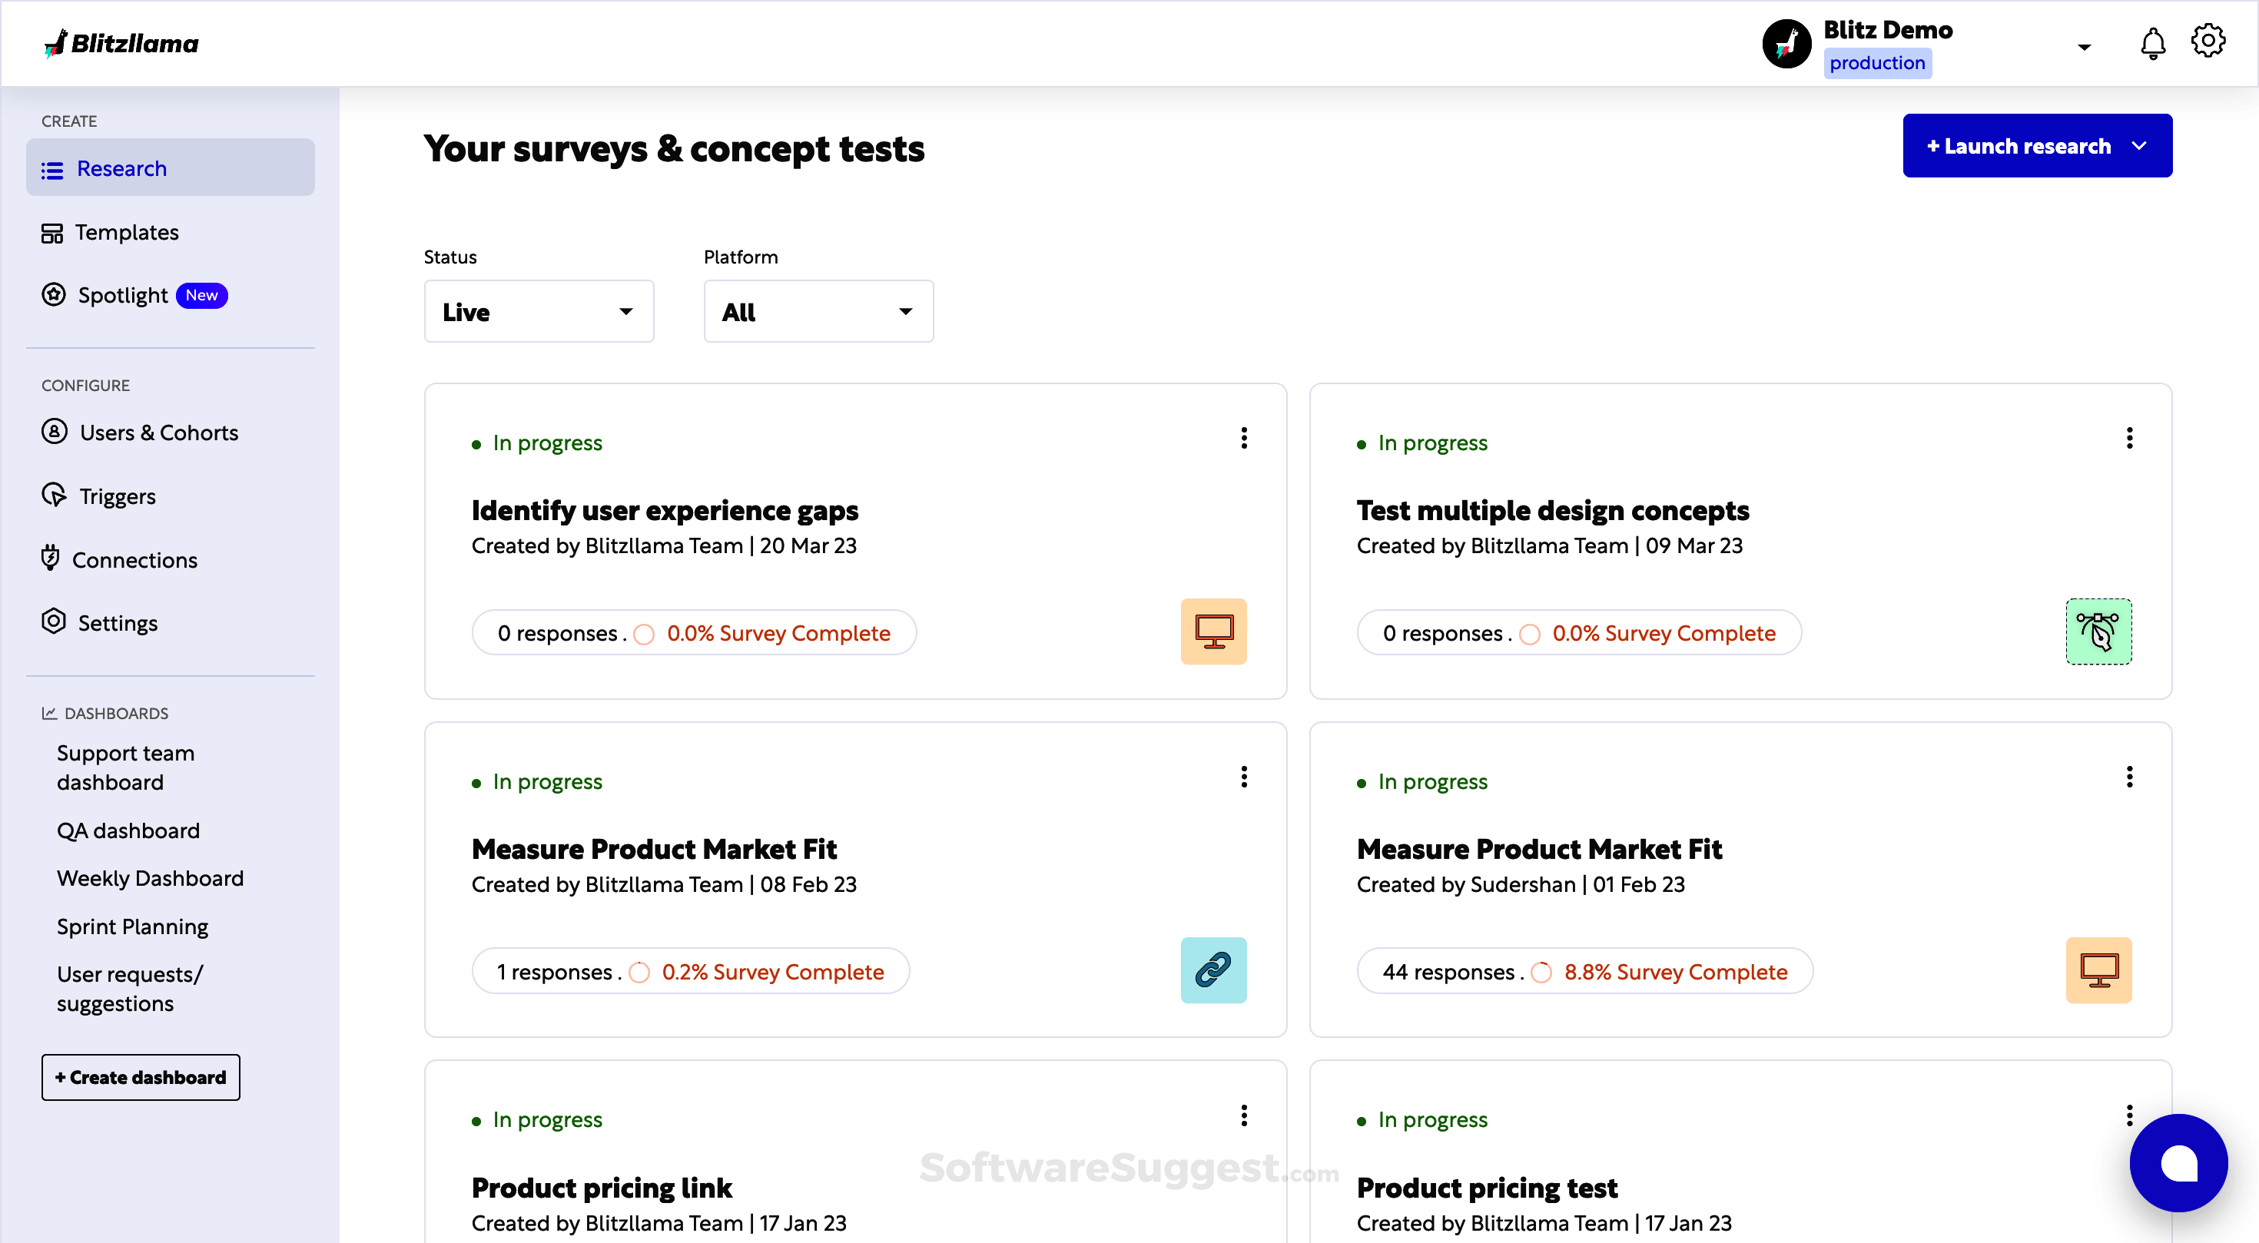This screenshot has width=2259, height=1243.
Task: Click the Blitzllama logo
Action: (x=122, y=43)
